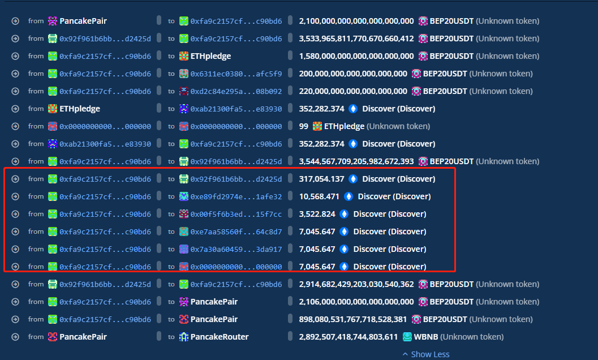The width and height of the screenshot is (598, 360).
Task: Open the WBNB token link
Action: pyautogui.click(x=427, y=337)
